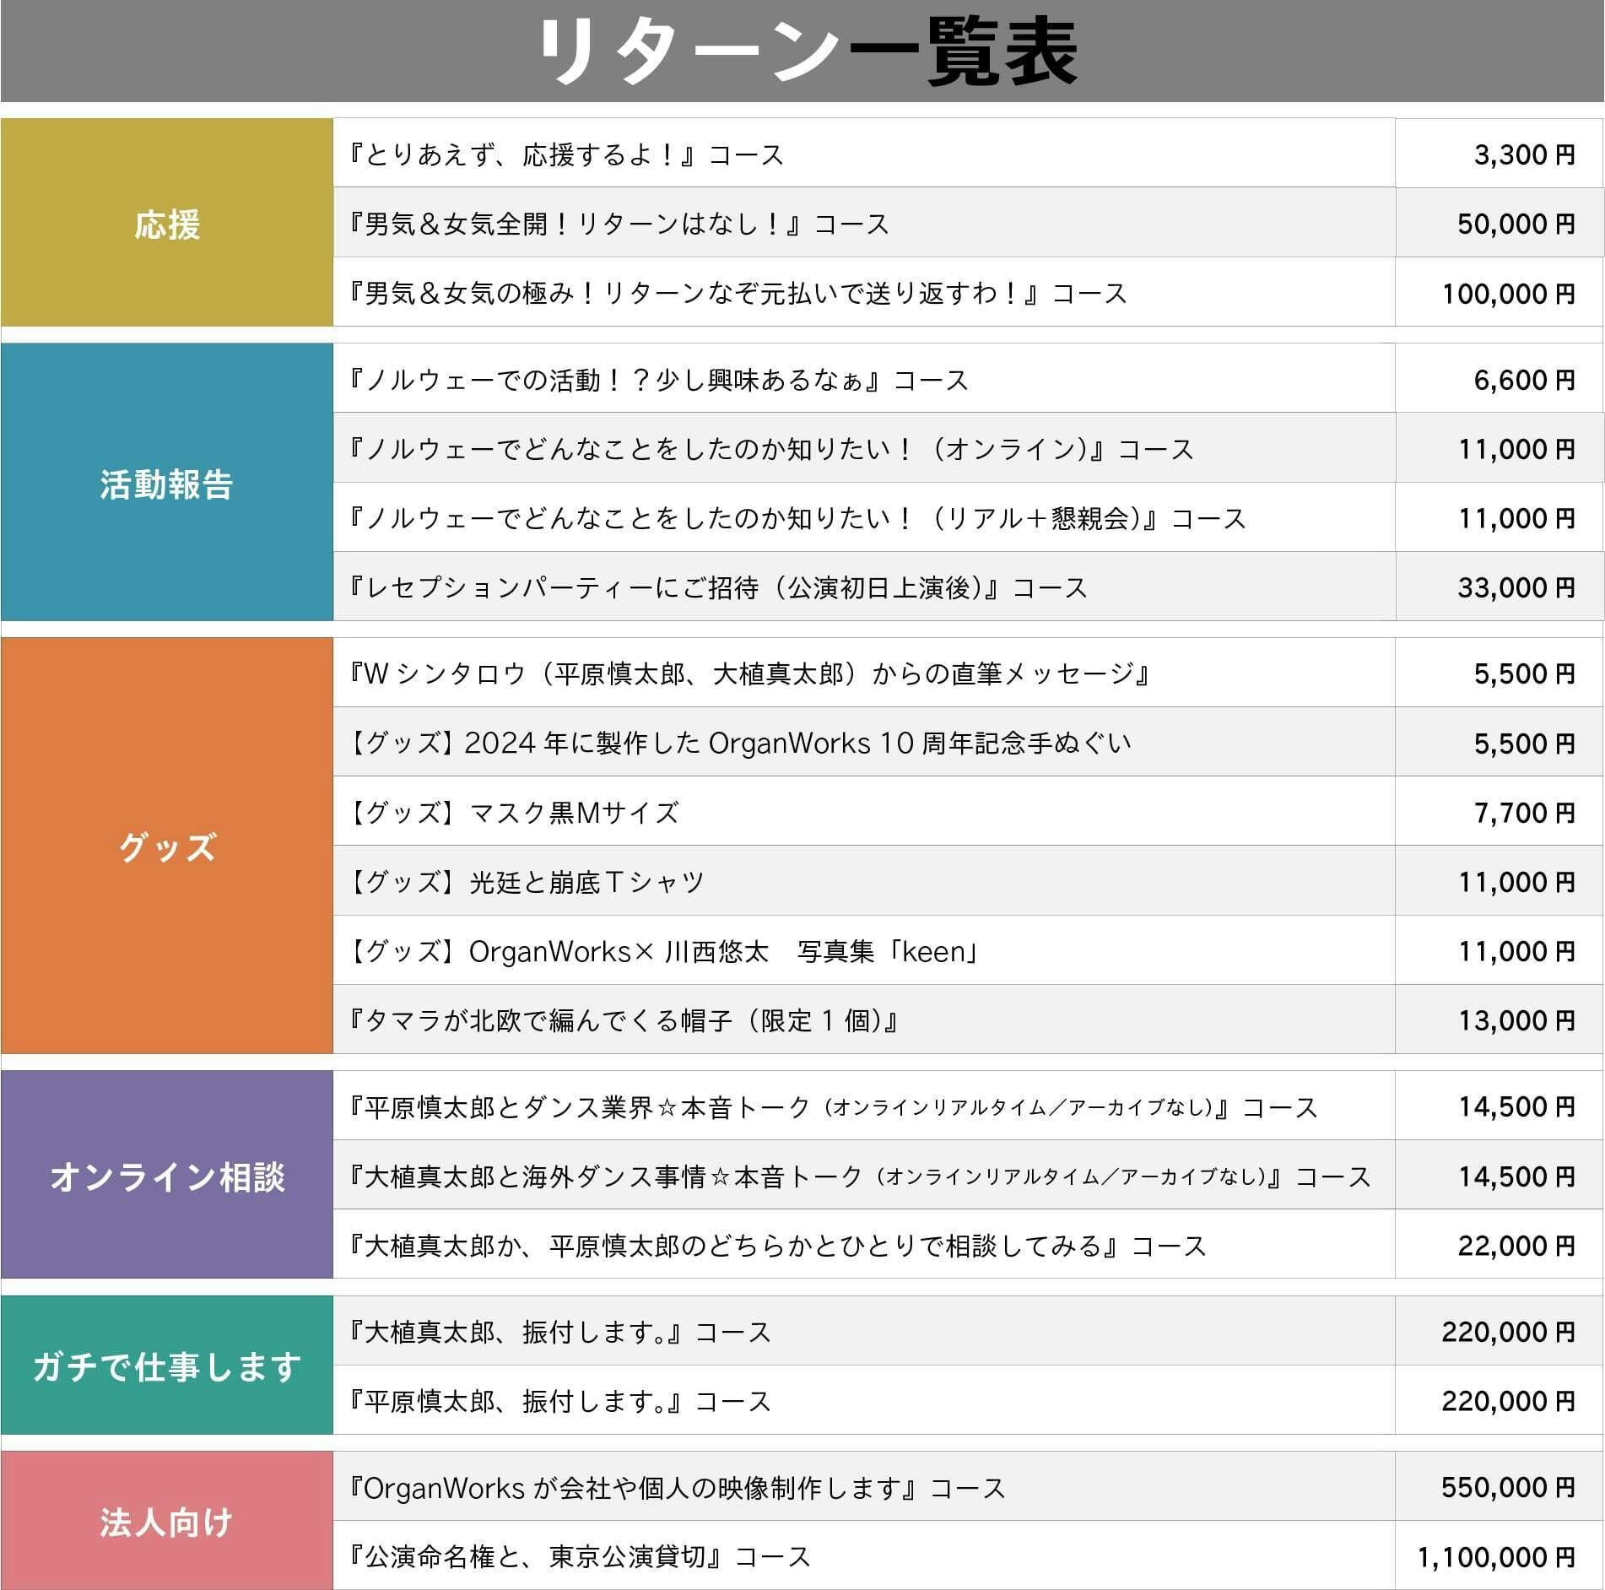The width and height of the screenshot is (1605, 1590).
Task: Select the 法人向け pink category cell
Action: (x=167, y=1521)
